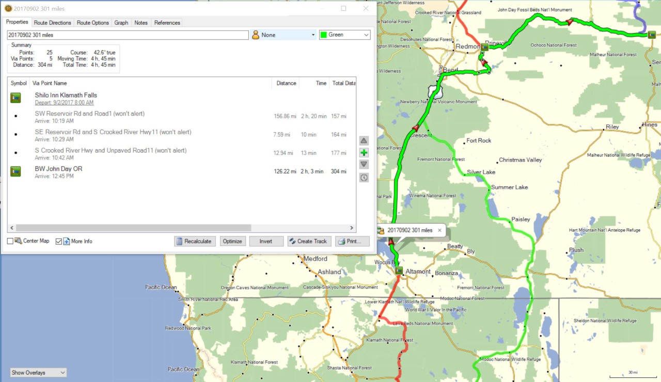This screenshot has height=382, width=661.
Task: Click the Create Track button
Action: click(x=309, y=241)
